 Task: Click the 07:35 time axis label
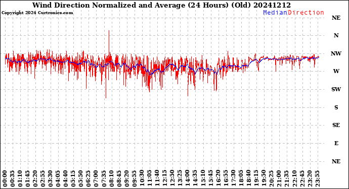click(104, 179)
